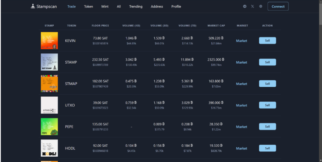Switch to the Token tab
Screen dimensions: 322x162
pyautogui.click(x=88, y=6)
